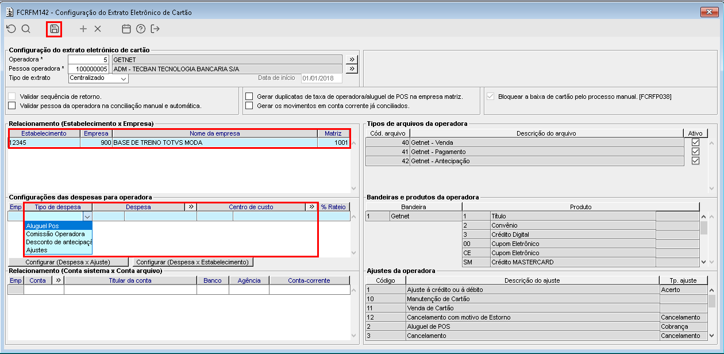
Task: Open help with the question mark icon
Action: tap(141, 29)
